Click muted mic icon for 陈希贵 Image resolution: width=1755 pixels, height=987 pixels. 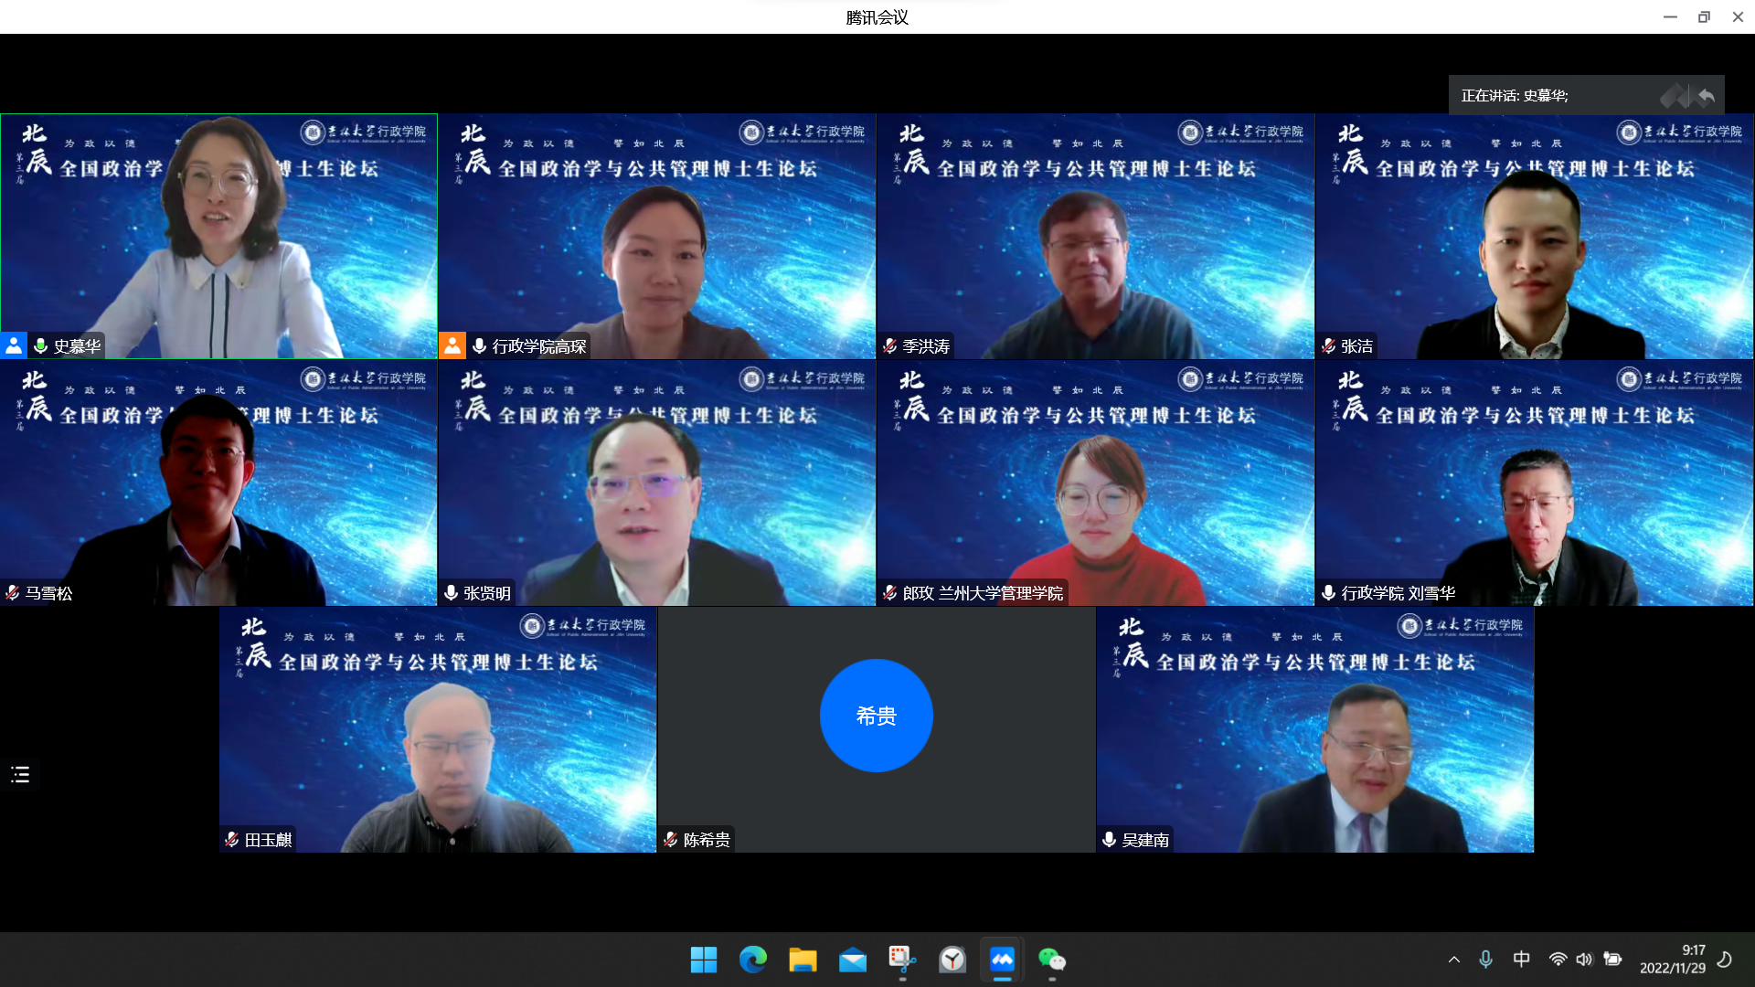[x=670, y=839]
